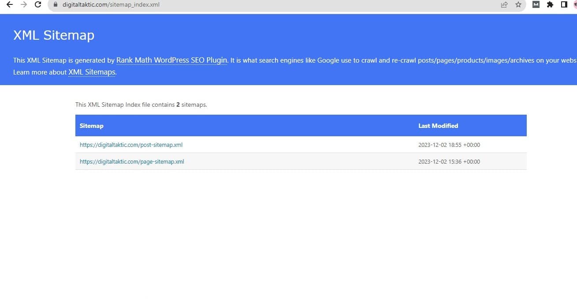This screenshot has width=577, height=299.
Task: Click the browser back arrow
Action: [10, 5]
